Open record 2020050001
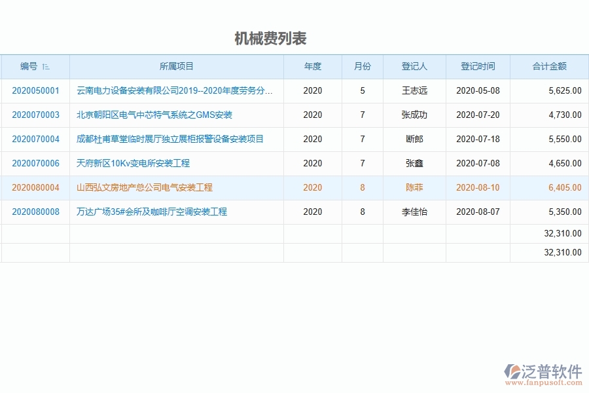The height and width of the screenshot is (393, 589). click(x=36, y=91)
